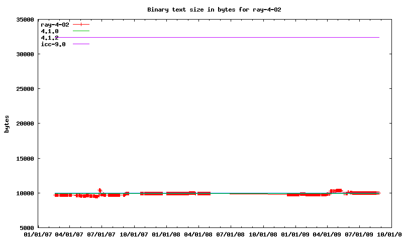Select the 07/01/07 x-axis date label
The height and width of the screenshot is (241, 402).
coord(102,234)
